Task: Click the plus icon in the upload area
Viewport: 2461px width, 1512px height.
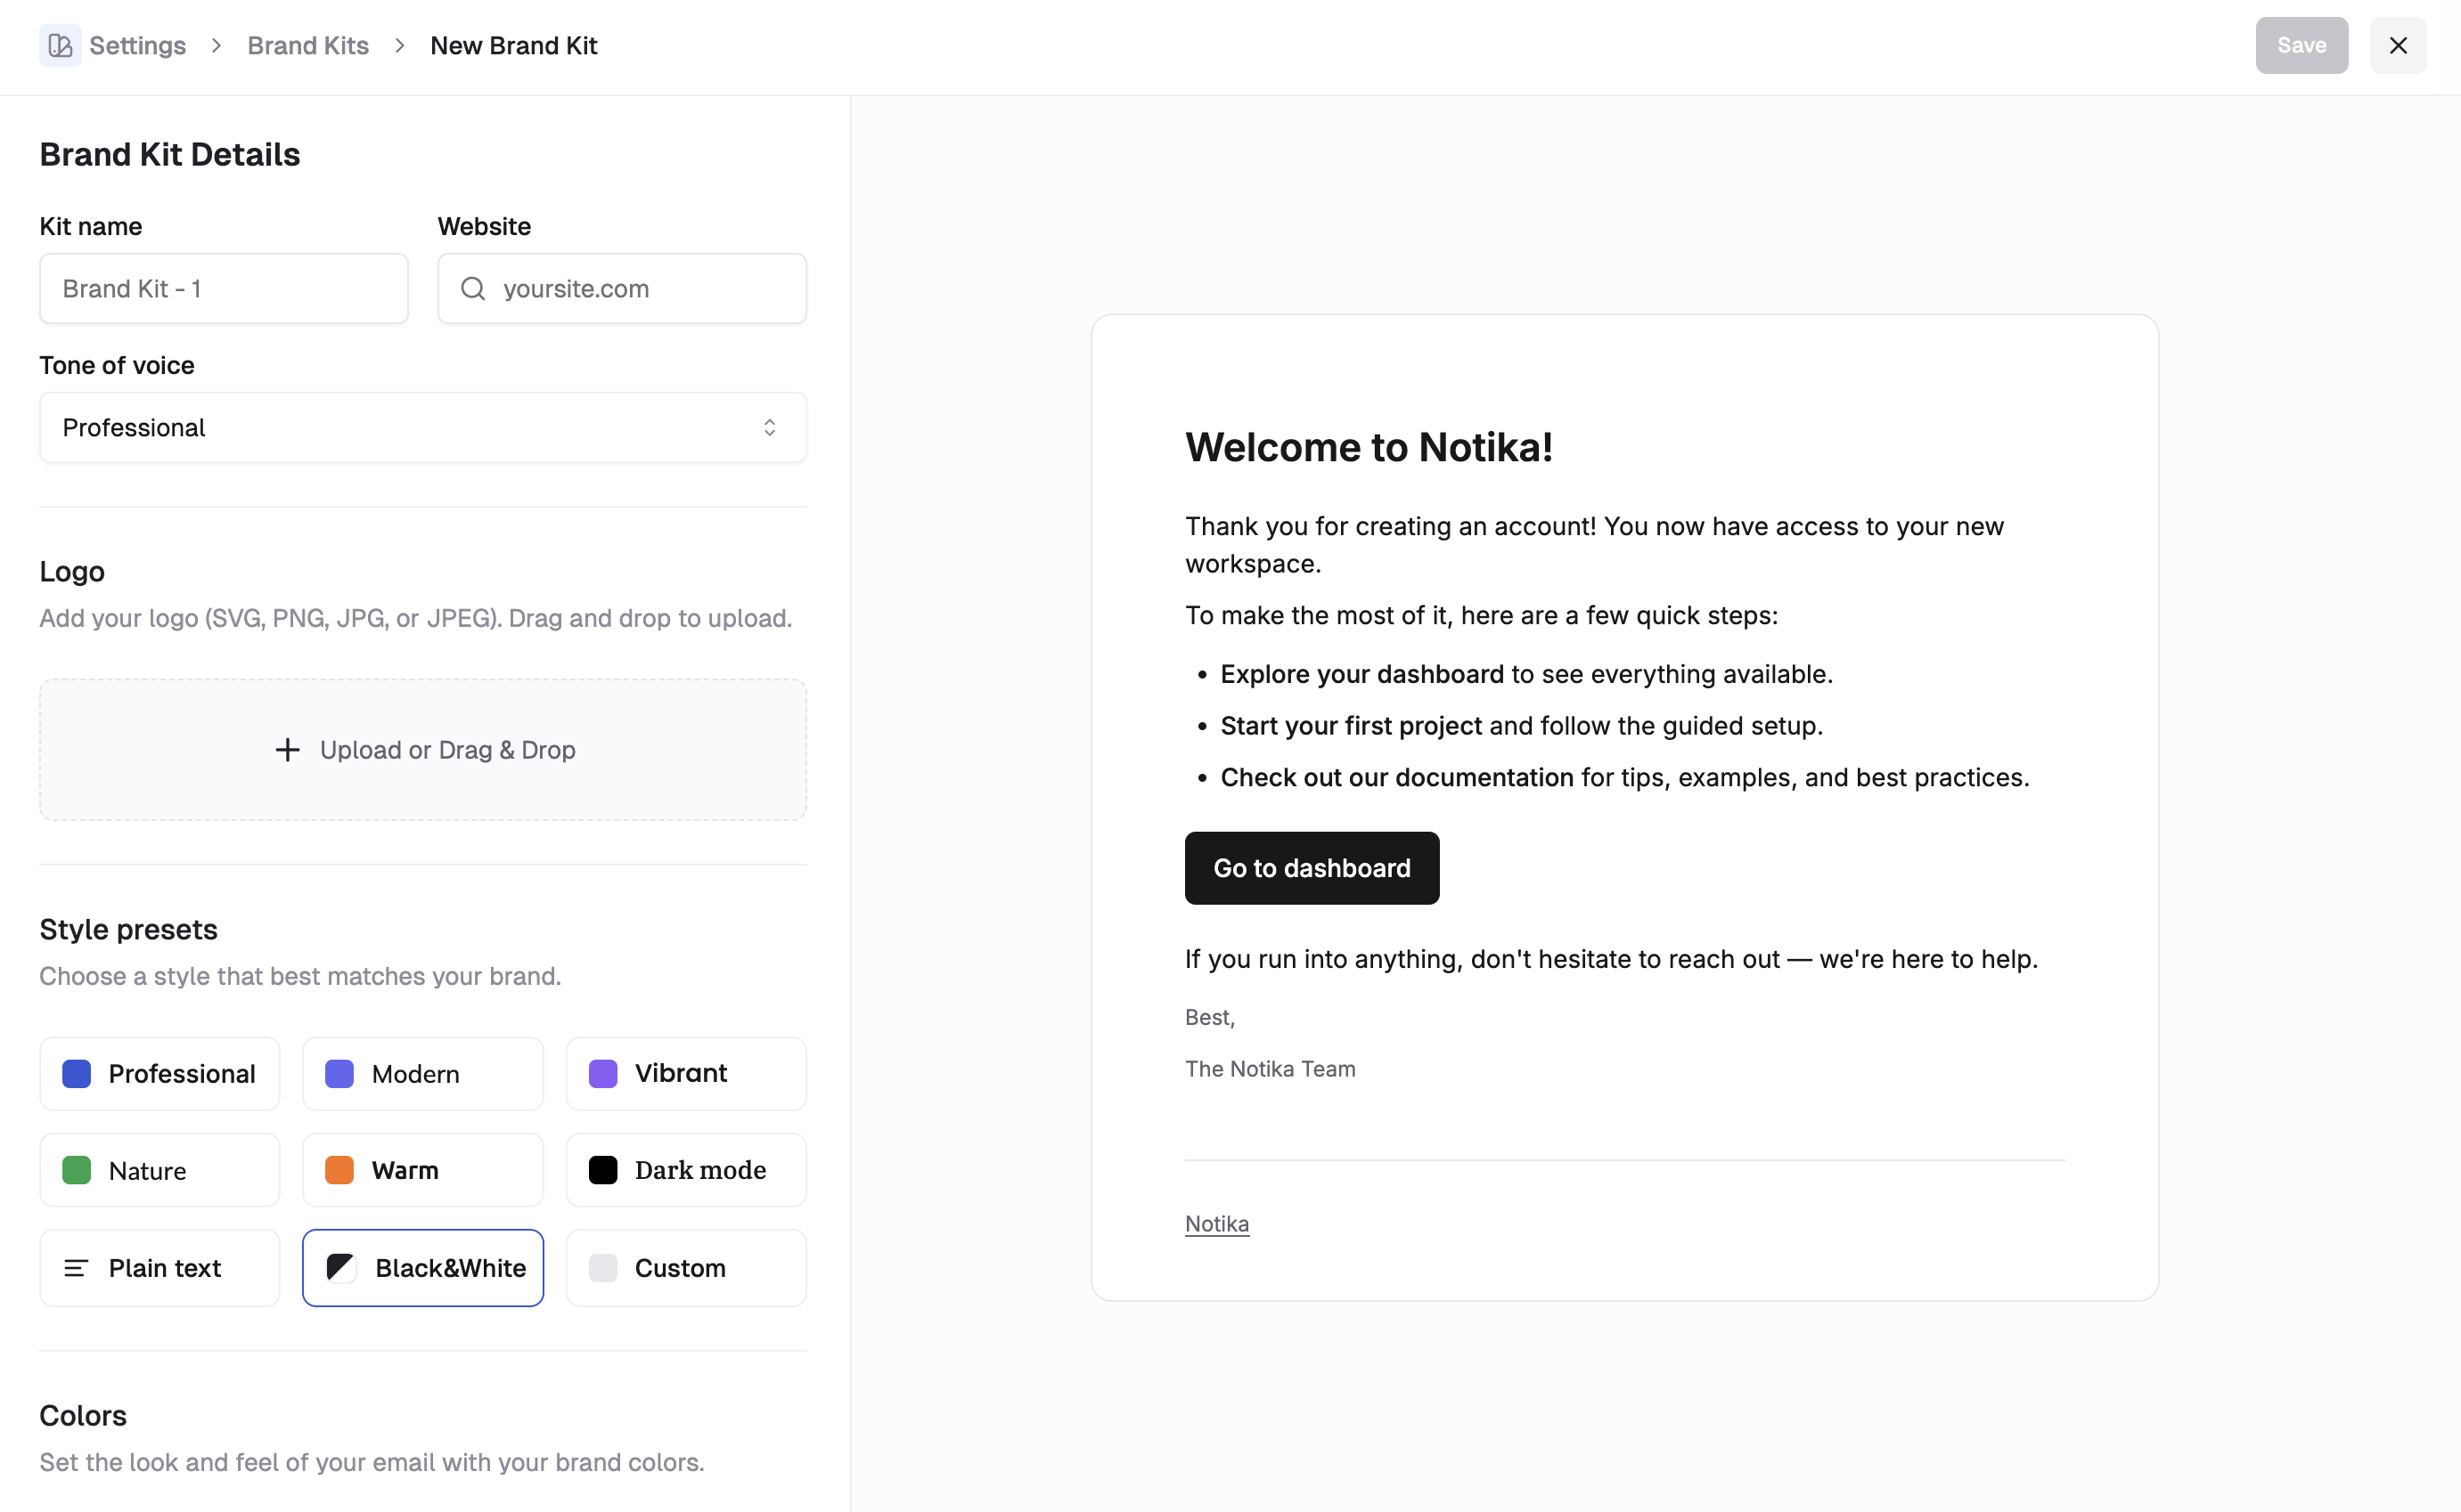Action: (287, 749)
